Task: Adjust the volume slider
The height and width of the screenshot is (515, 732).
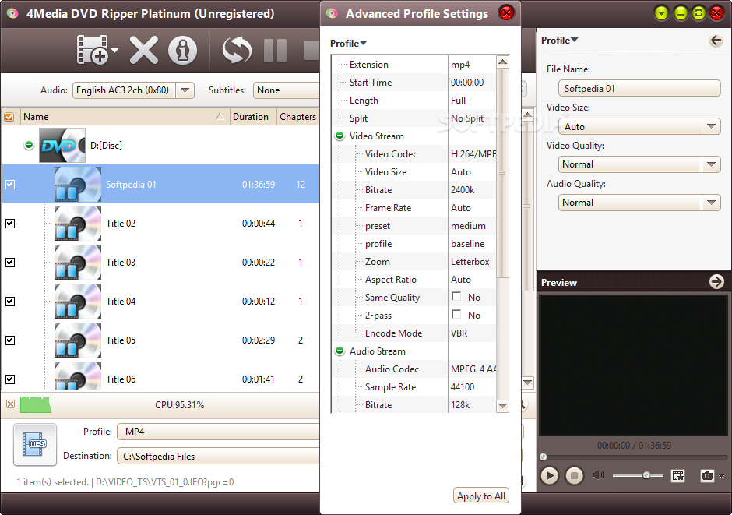Action: (646, 475)
